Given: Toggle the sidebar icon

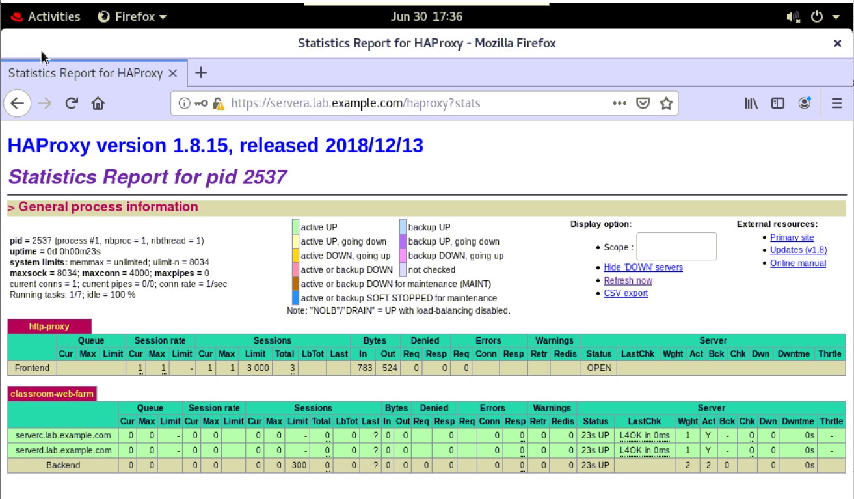Looking at the screenshot, I should tap(778, 103).
